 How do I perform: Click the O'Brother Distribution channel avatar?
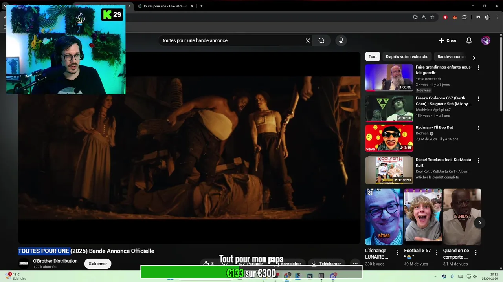pos(24,264)
